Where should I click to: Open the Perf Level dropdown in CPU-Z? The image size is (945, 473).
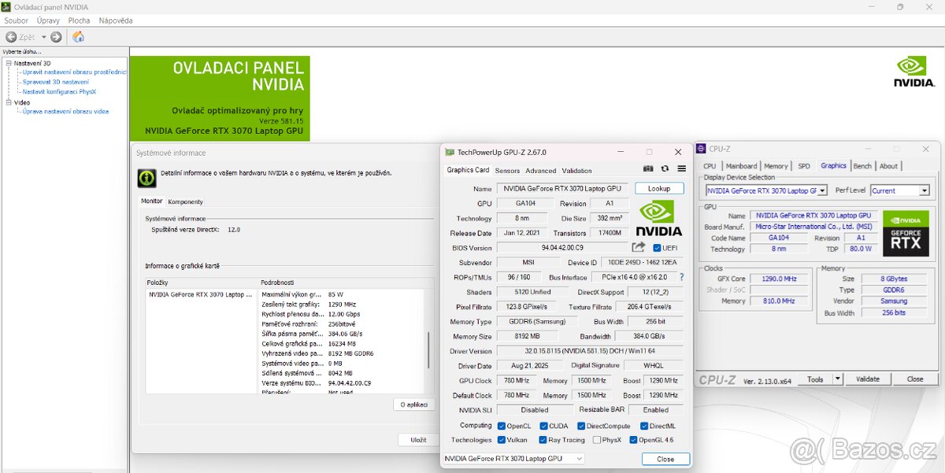tap(900, 190)
